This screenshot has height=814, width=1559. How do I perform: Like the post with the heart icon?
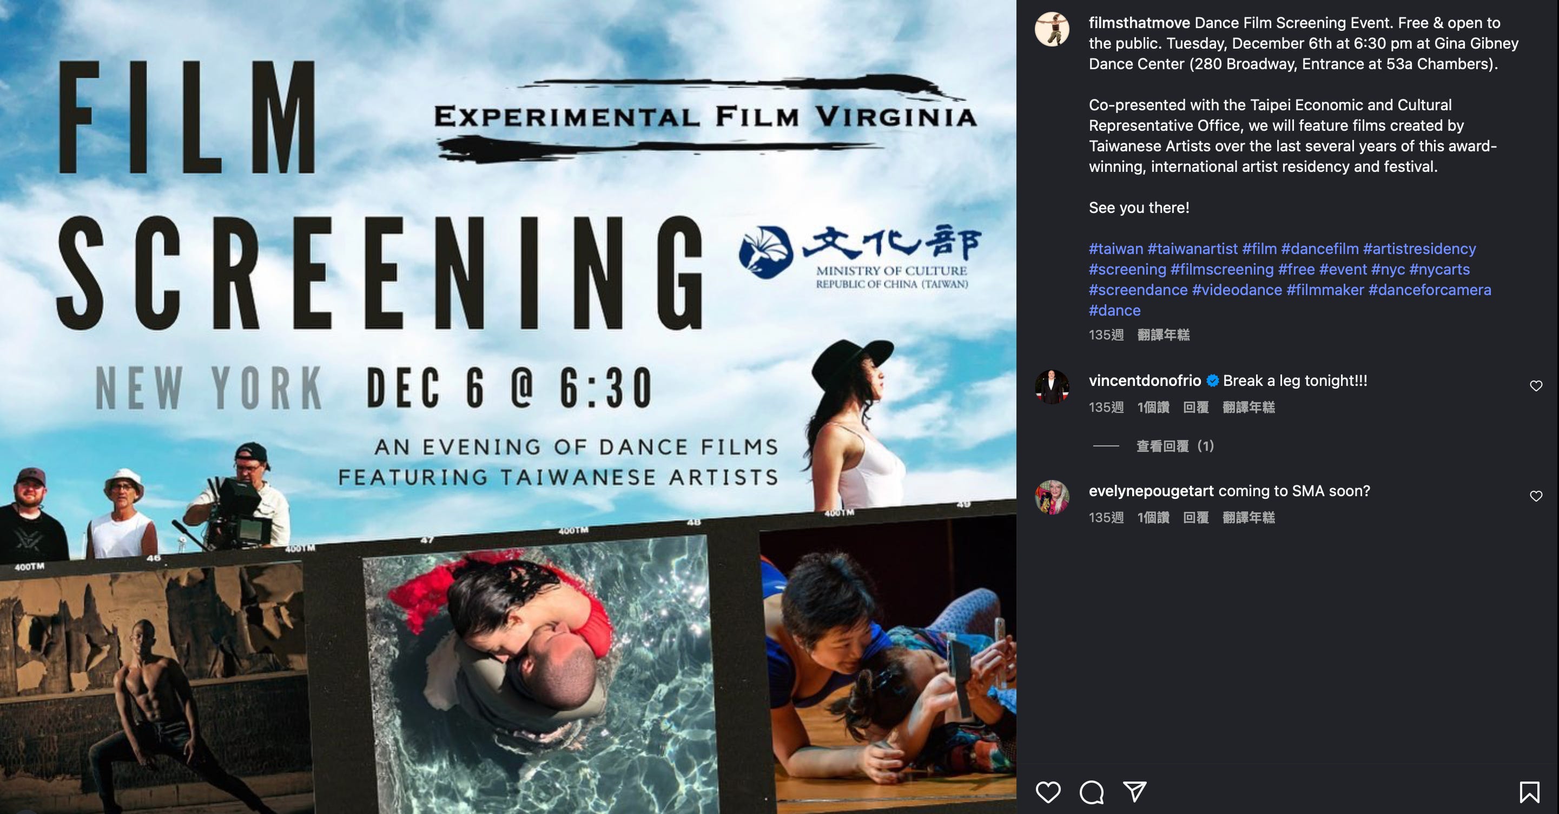(x=1048, y=792)
